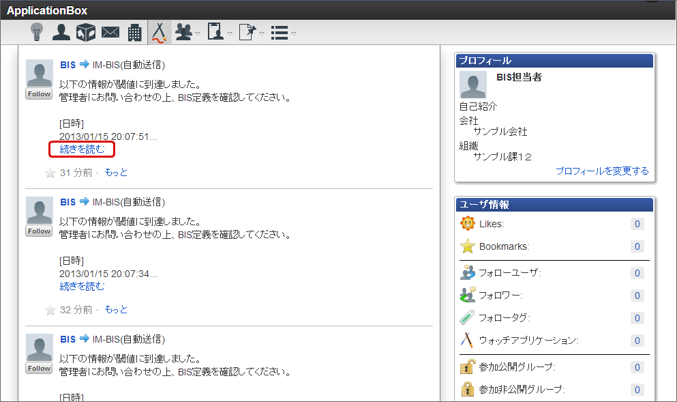677x402 pixels.
Task: Click the cube box icon in toolbar
Action: [x=85, y=32]
